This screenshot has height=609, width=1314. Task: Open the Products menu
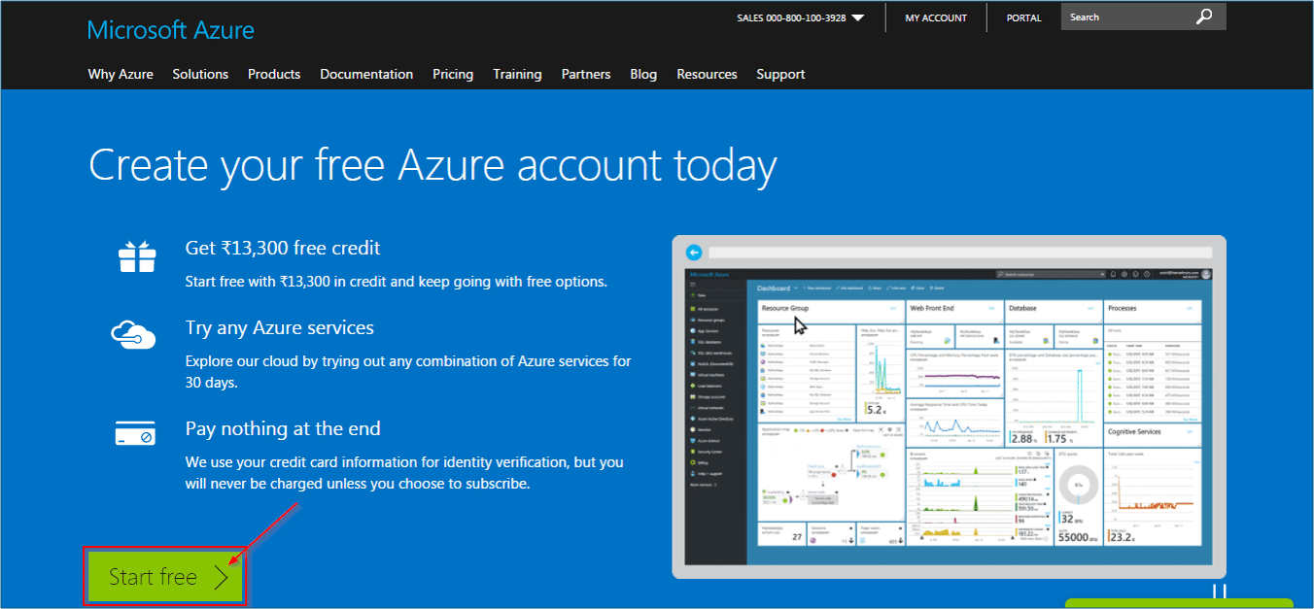coord(274,74)
